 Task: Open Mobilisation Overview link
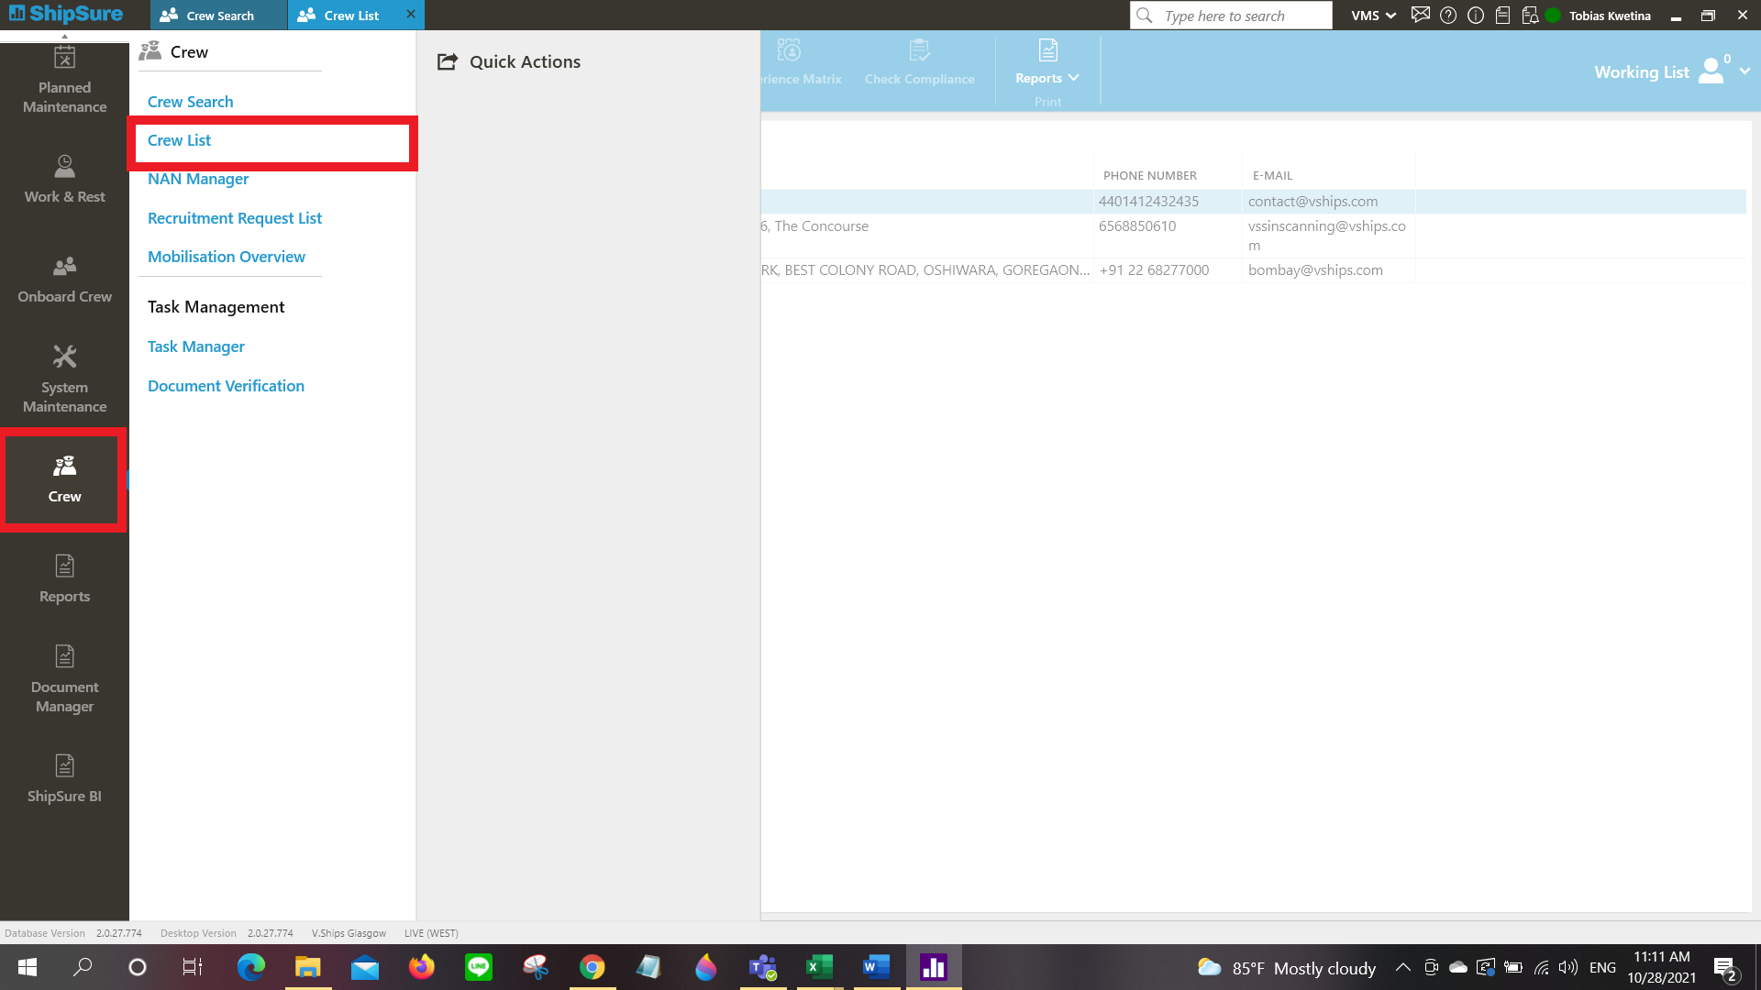click(x=226, y=257)
